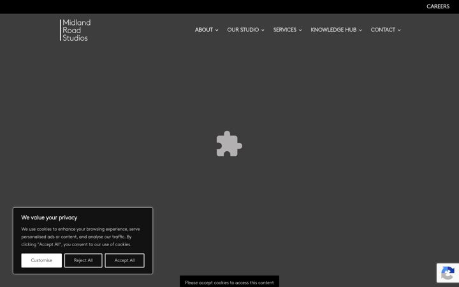
Task: Expand the chevron next to Knowledge Hub
Action: tap(360, 30)
